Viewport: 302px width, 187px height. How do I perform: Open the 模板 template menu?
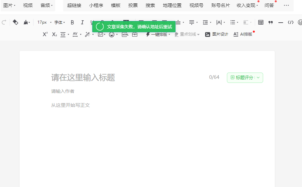116,5
